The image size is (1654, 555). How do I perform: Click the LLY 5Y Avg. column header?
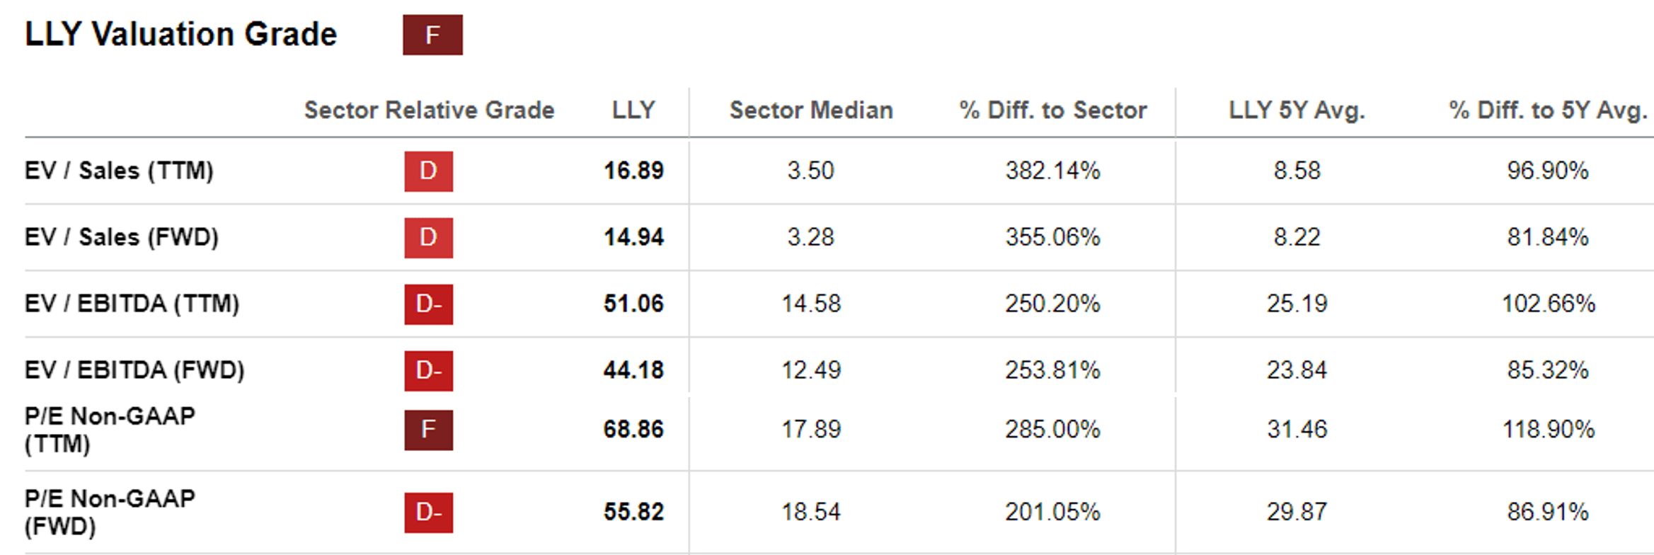pyautogui.click(x=1297, y=110)
